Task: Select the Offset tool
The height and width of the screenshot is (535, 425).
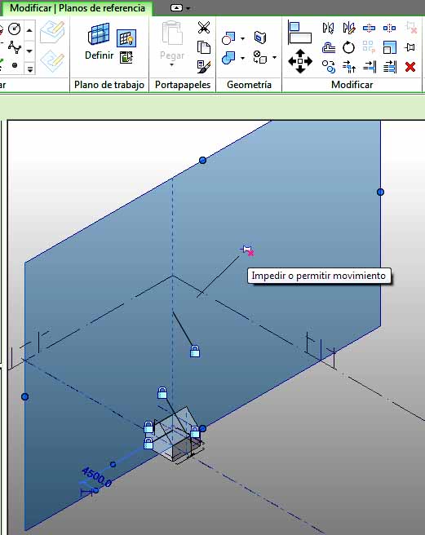Action: 328,47
